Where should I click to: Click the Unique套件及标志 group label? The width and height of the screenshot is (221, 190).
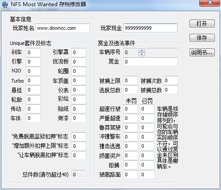(x=31, y=43)
